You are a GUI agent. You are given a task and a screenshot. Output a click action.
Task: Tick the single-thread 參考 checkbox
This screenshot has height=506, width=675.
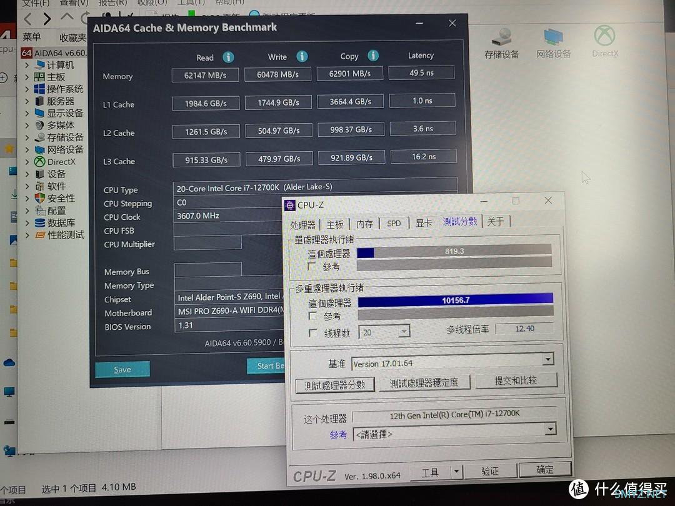(312, 266)
